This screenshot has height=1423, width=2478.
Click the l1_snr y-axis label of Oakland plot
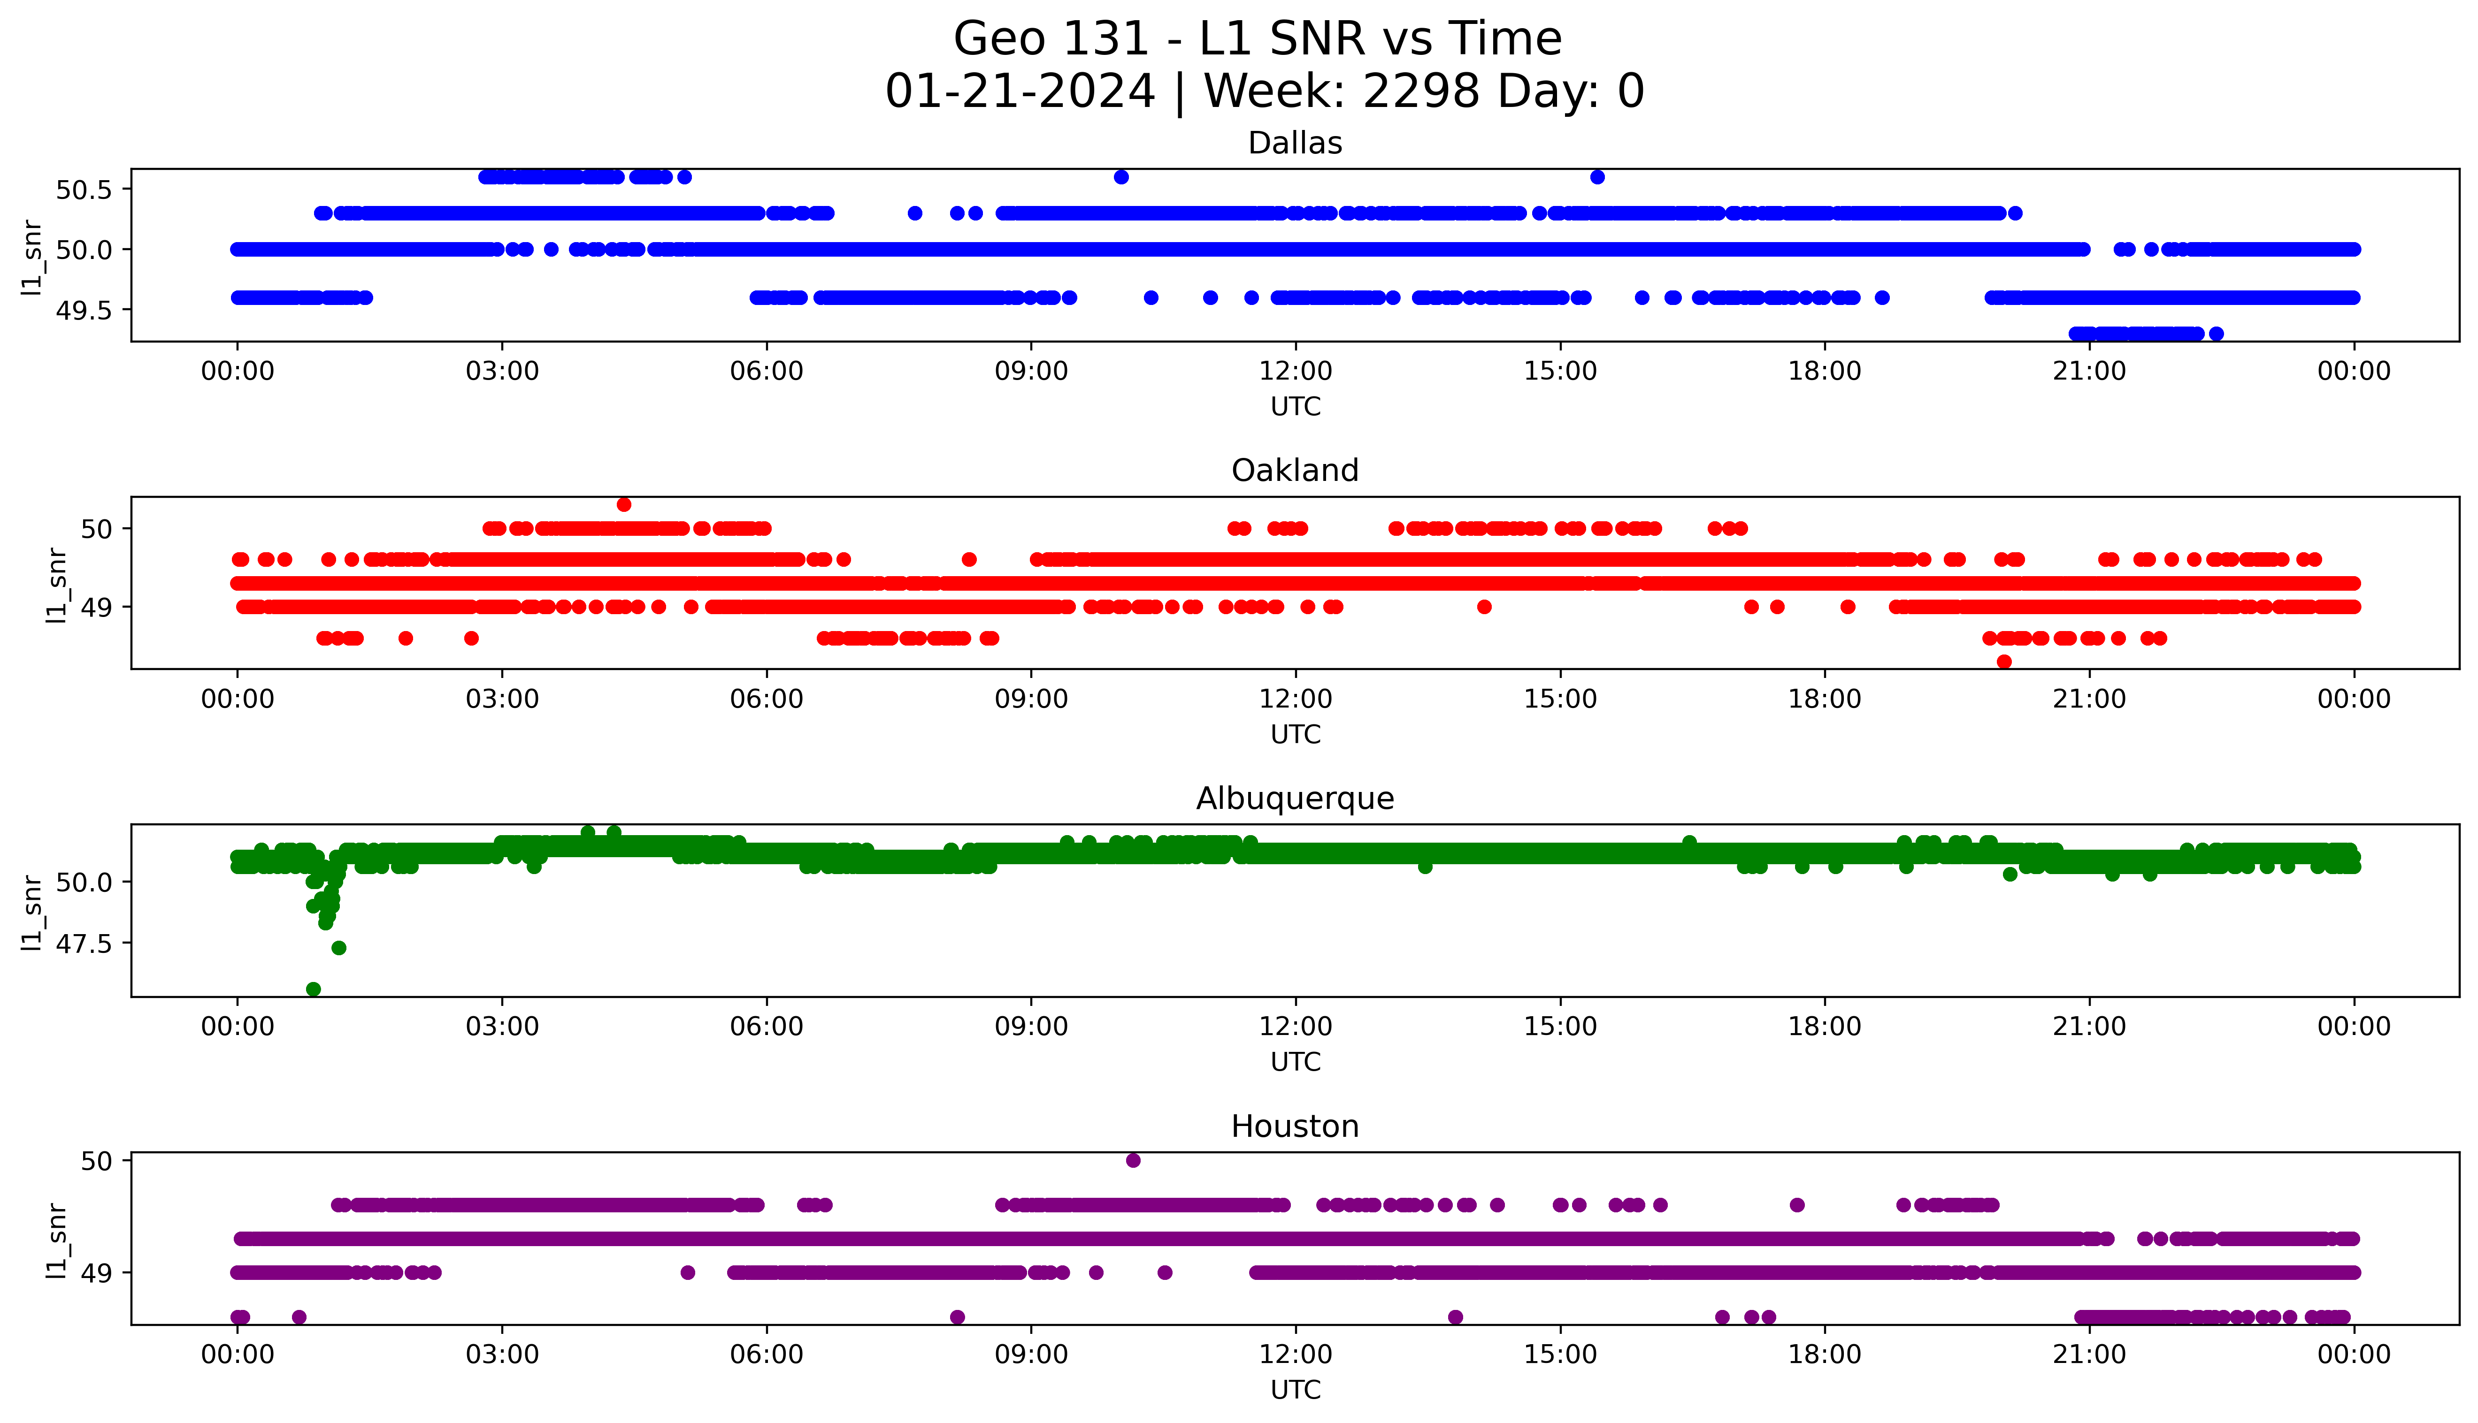point(58,585)
